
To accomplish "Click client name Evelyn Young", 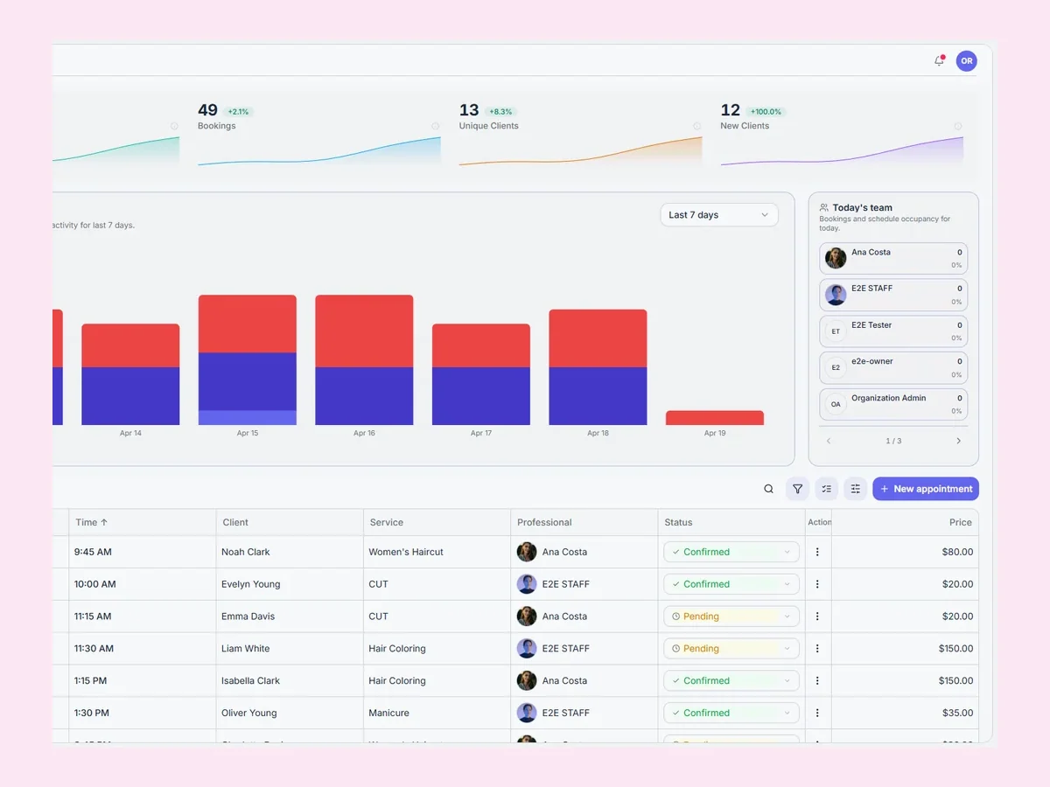I will (249, 584).
